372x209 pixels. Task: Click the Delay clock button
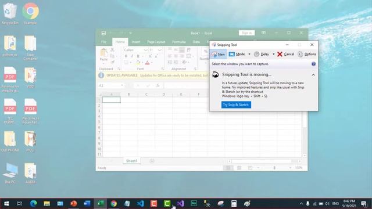262,54
